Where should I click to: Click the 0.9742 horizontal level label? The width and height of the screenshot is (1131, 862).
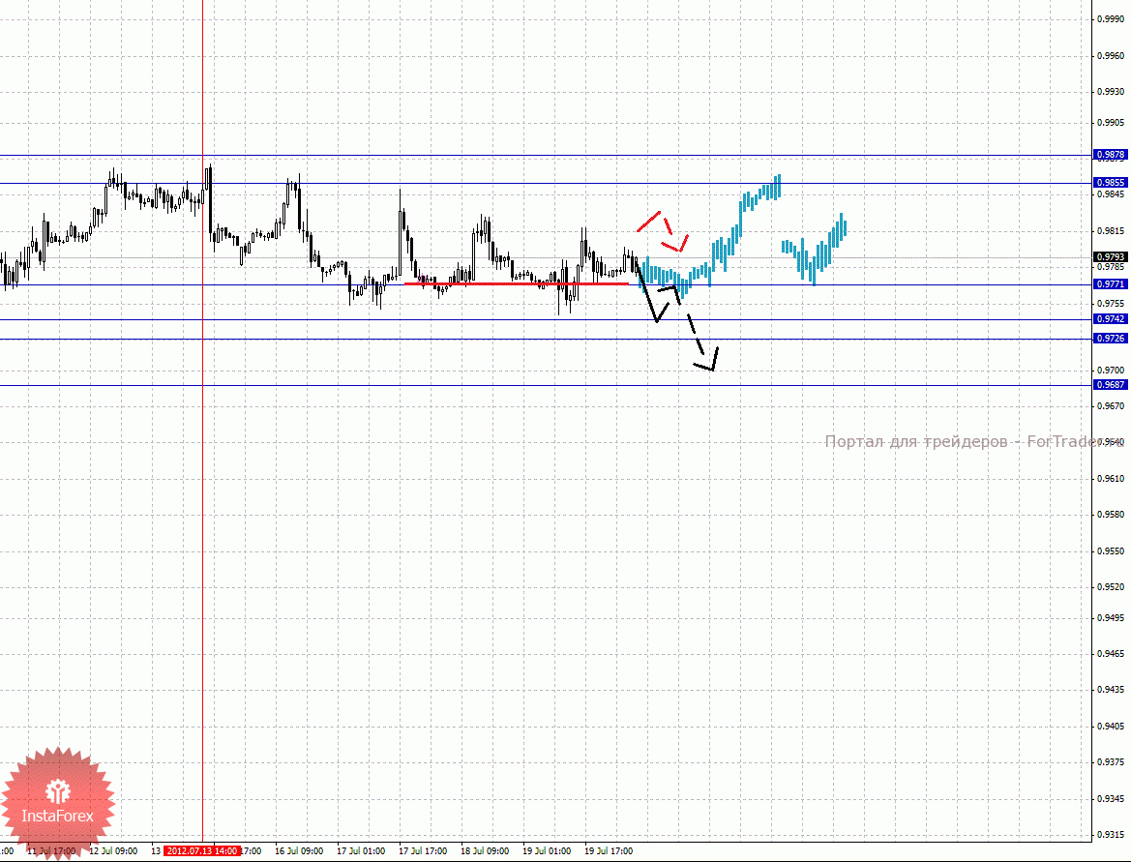[1110, 319]
